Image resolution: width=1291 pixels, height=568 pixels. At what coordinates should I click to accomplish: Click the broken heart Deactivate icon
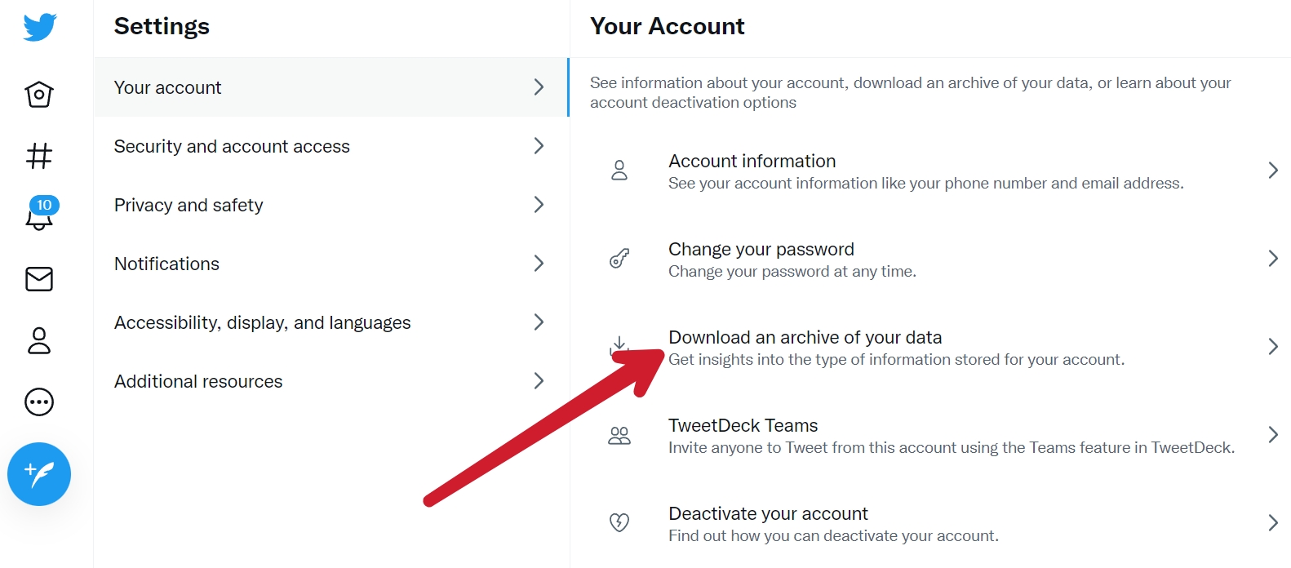619,522
